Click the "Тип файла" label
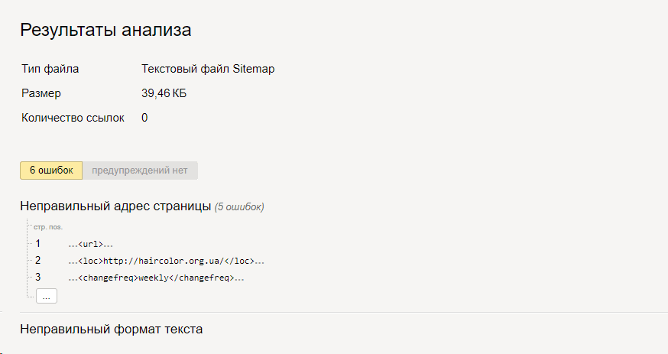The height and width of the screenshot is (354, 668). click(x=50, y=69)
